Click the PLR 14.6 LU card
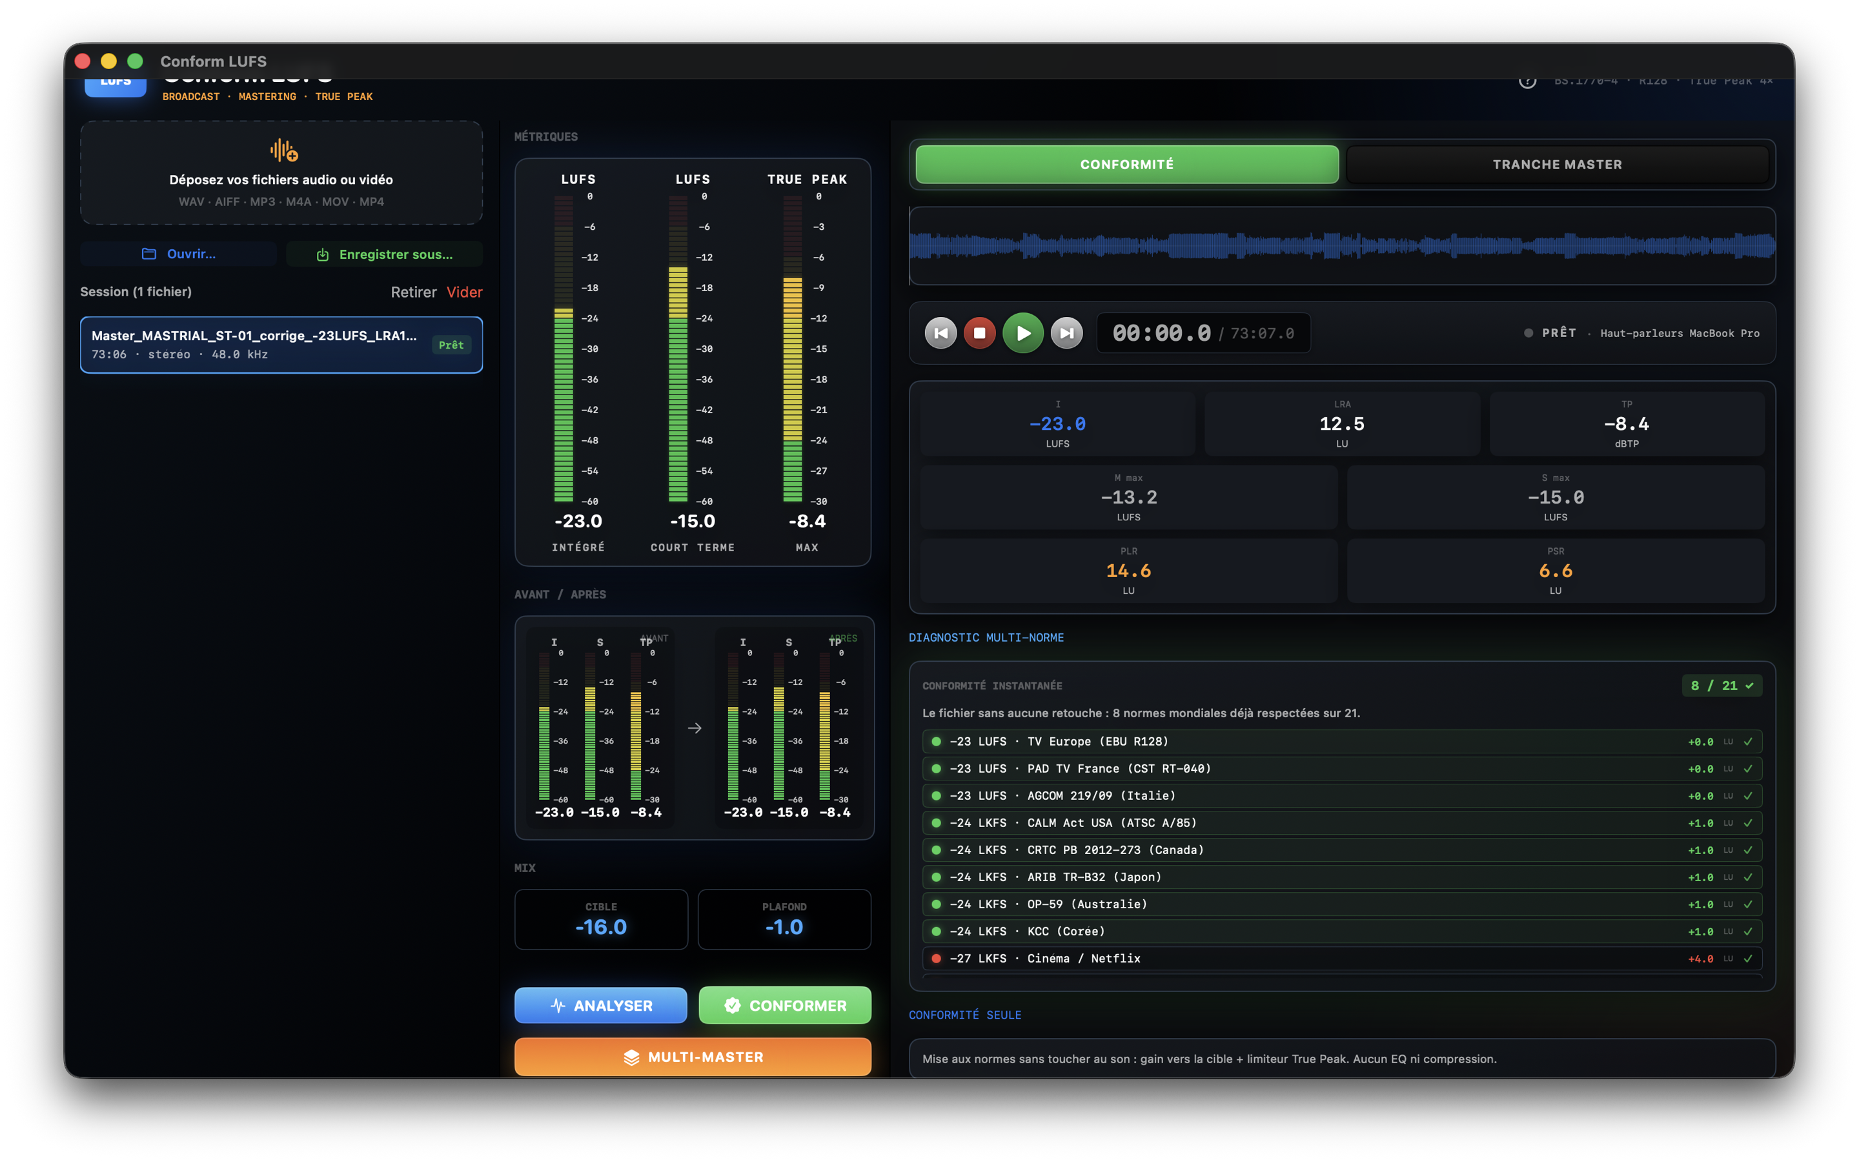This screenshot has height=1162, width=1859. click(1128, 571)
